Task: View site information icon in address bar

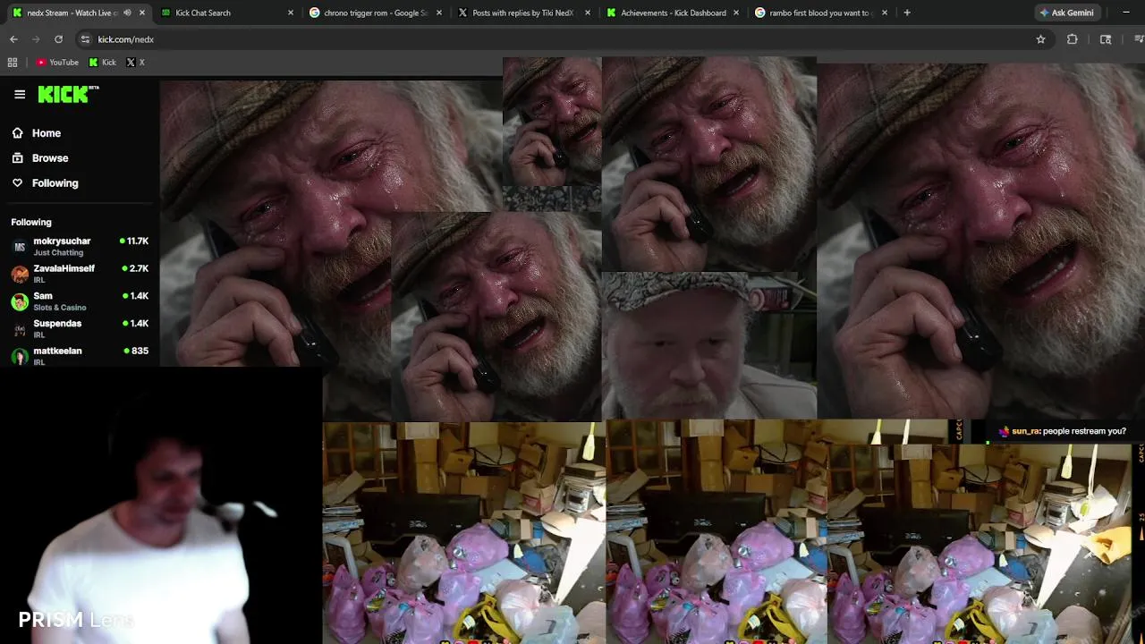Action: tap(85, 39)
